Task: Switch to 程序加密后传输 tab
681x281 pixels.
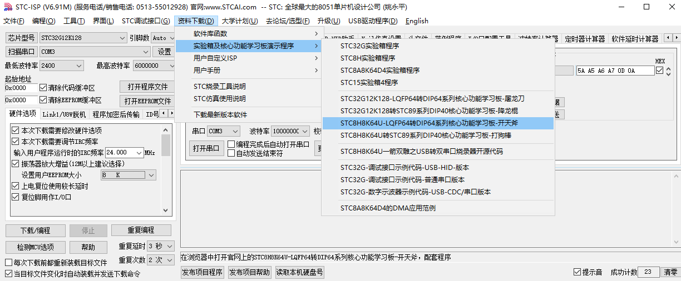Action: click(116, 114)
